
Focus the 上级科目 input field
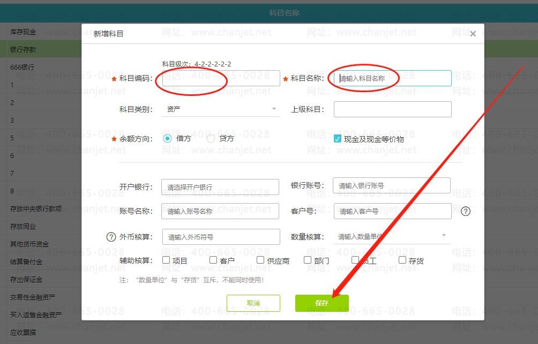coord(393,109)
